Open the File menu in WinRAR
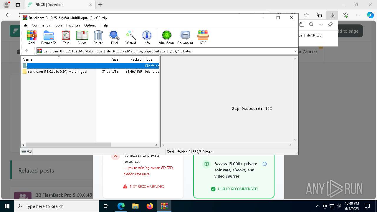Screen dimensions: 377x212 tap(25, 25)
